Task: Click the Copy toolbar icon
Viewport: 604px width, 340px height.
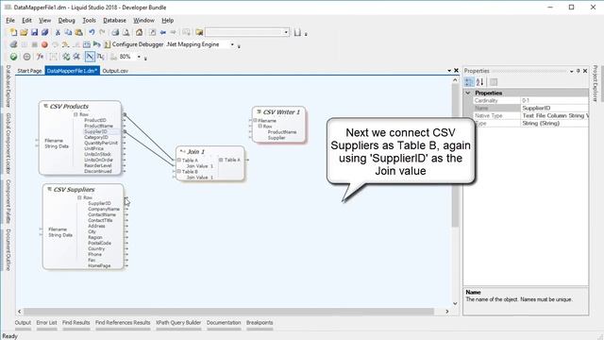Action: pyautogui.click(x=68, y=32)
